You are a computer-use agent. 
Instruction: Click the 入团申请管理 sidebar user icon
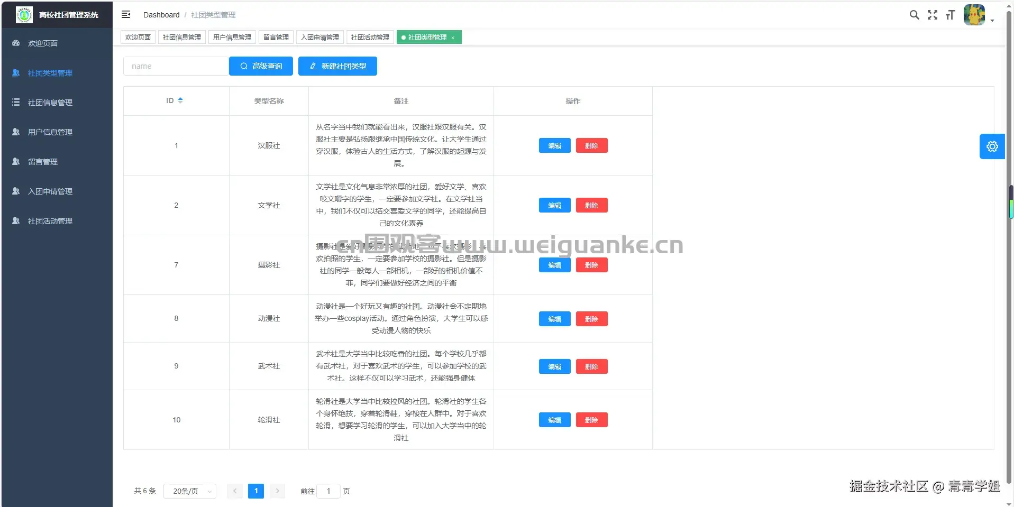(16, 191)
